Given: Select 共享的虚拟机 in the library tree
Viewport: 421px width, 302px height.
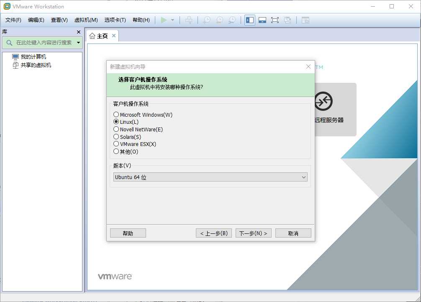Looking at the screenshot, I should [32, 65].
